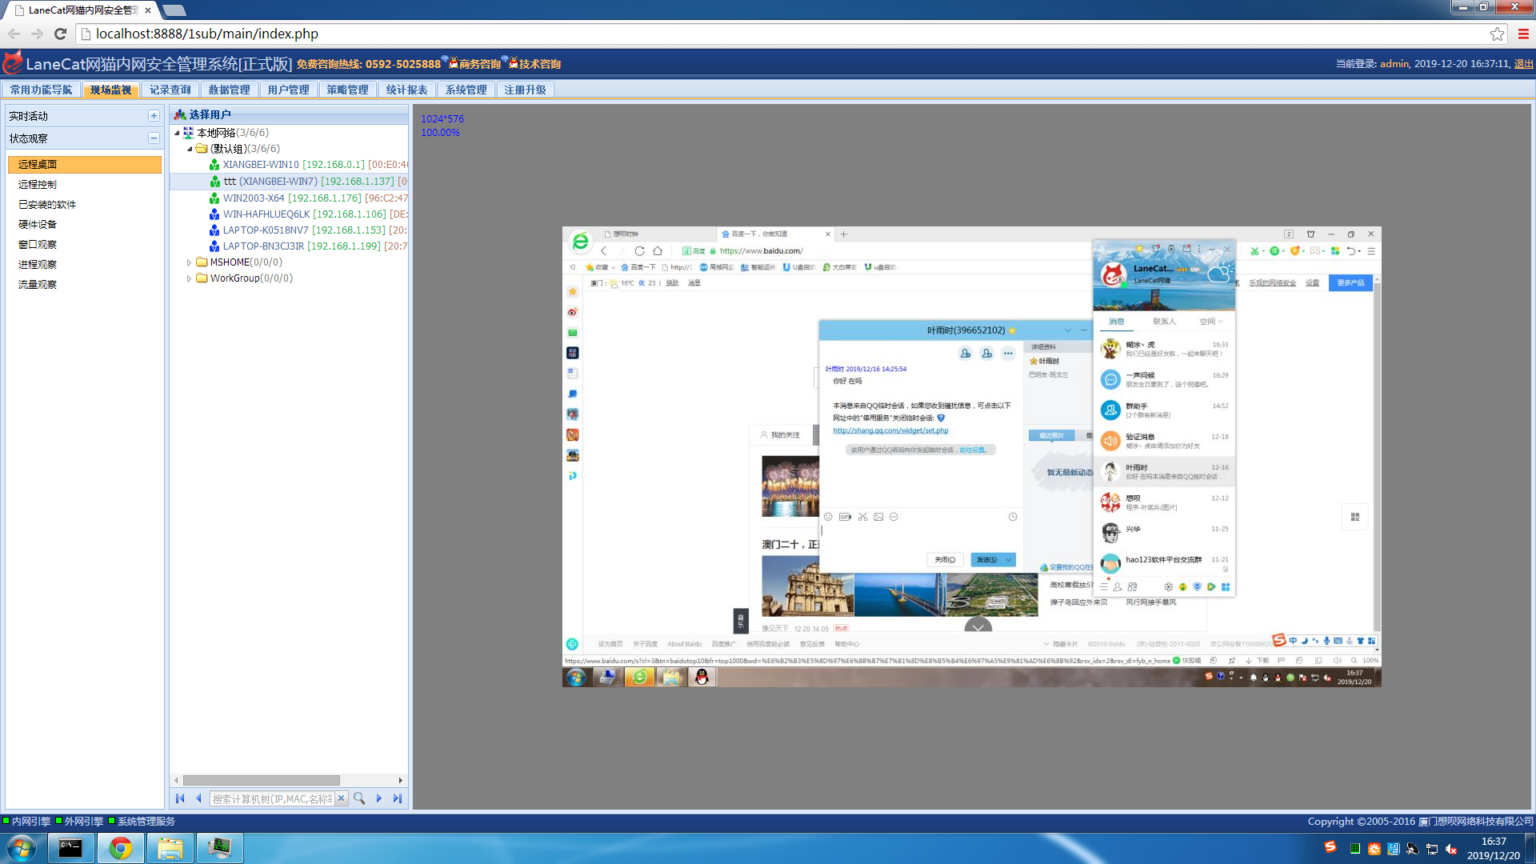The width and height of the screenshot is (1536, 864).
Task: Click the 退出 logout link
Action: [1524, 64]
